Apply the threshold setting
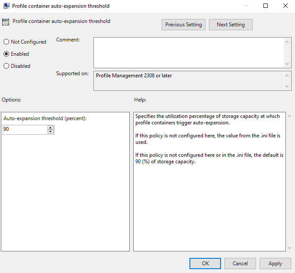The height and width of the screenshot is (273, 295). (x=275, y=263)
